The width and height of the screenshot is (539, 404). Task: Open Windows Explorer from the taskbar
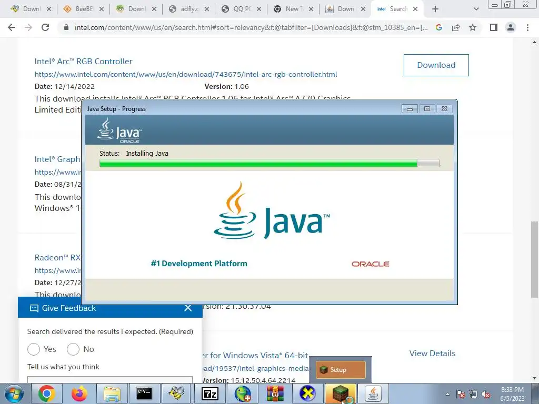[x=112, y=393]
